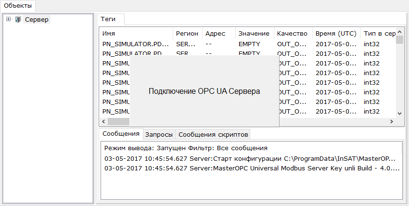Select the Старт конфигурации log message

pos(250,158)
